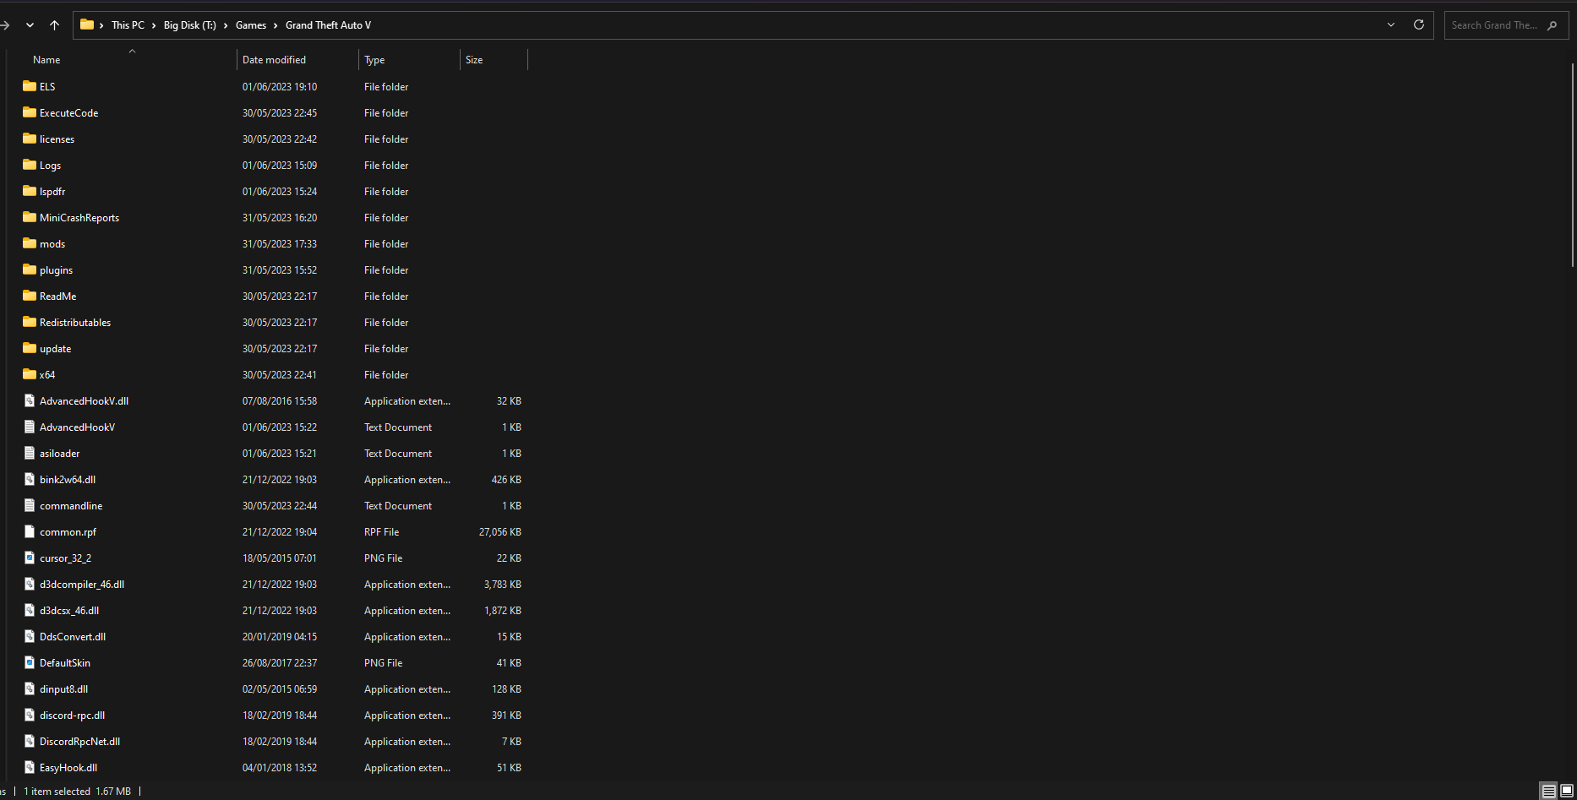Viewport: 1577px width, 800px height.
Task: Expand chevron after This PC breadcrumb
Action: click(154, 25)
